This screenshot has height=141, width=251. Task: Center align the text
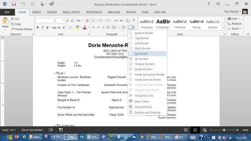[98, 27]
